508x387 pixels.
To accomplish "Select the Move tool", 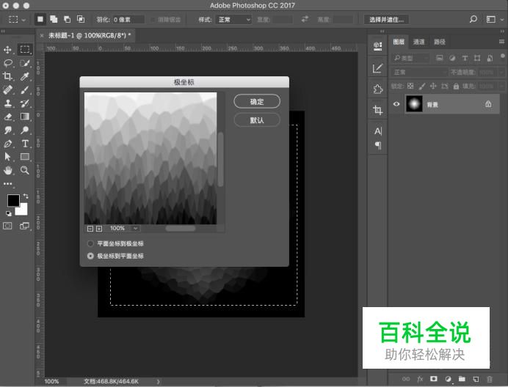I will tap(8, 50).
